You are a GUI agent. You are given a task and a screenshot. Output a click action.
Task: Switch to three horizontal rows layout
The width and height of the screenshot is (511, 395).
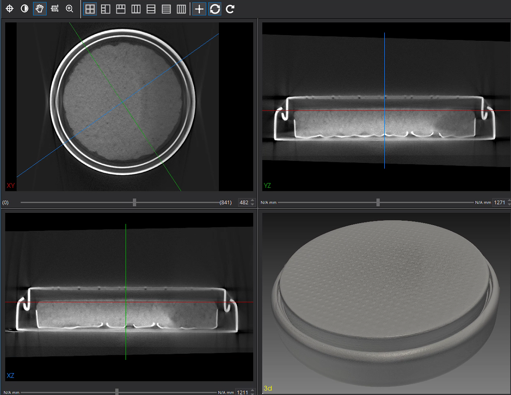click(166, 9)
